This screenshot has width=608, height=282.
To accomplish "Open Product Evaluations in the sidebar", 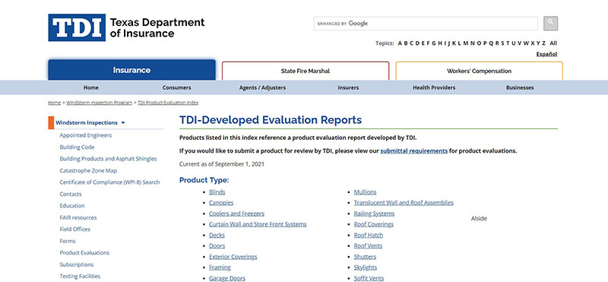I will coord(84,252).
